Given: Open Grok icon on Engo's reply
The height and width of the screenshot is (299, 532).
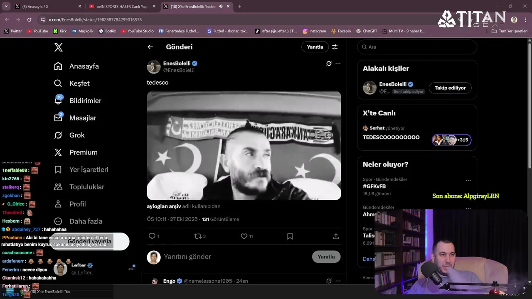Looking at the screenshot, I should (329, 281).
